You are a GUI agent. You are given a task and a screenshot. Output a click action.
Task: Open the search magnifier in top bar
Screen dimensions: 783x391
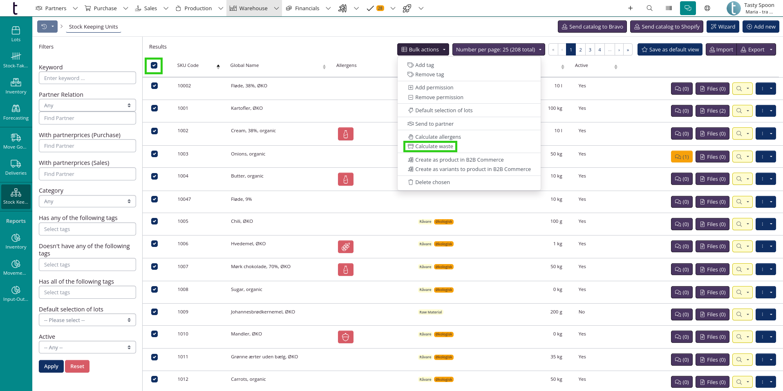(x=649, y=8)
